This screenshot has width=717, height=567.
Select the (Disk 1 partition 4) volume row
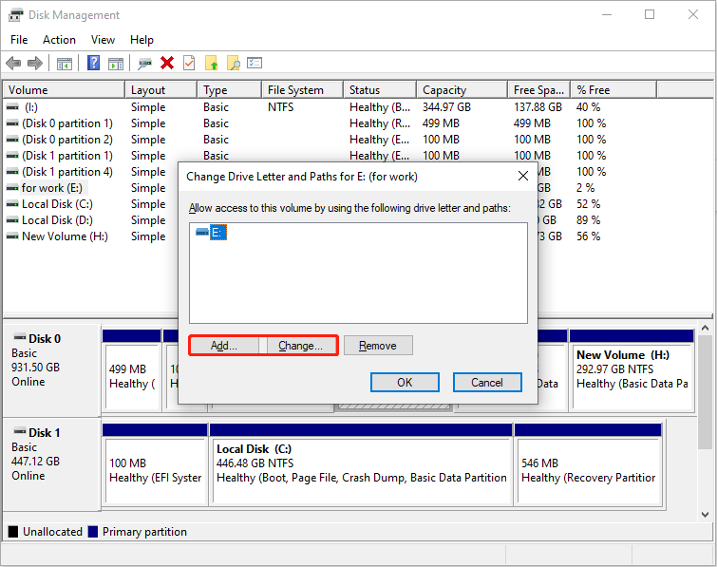point(67,172)
